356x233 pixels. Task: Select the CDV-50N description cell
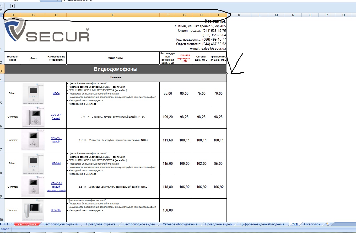coord(113,210)
